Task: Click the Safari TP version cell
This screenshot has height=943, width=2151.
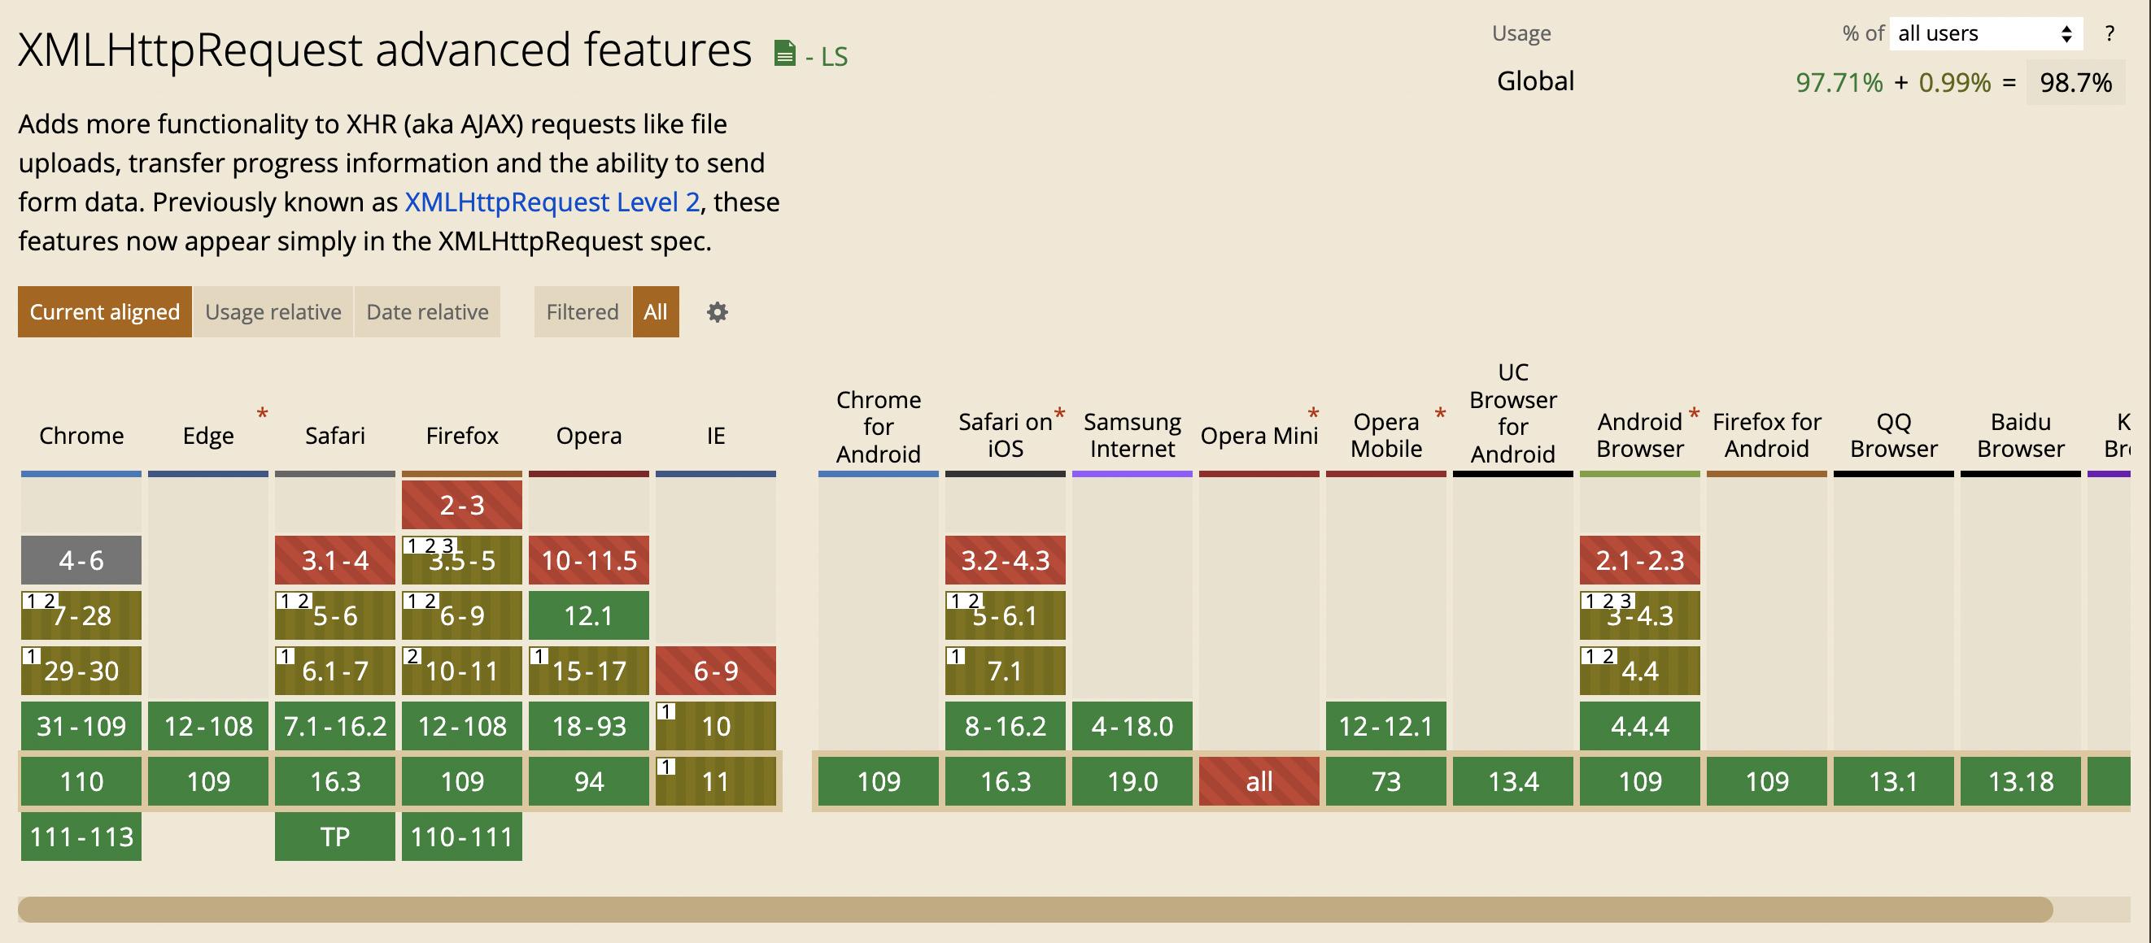Action: click(335, 837)
